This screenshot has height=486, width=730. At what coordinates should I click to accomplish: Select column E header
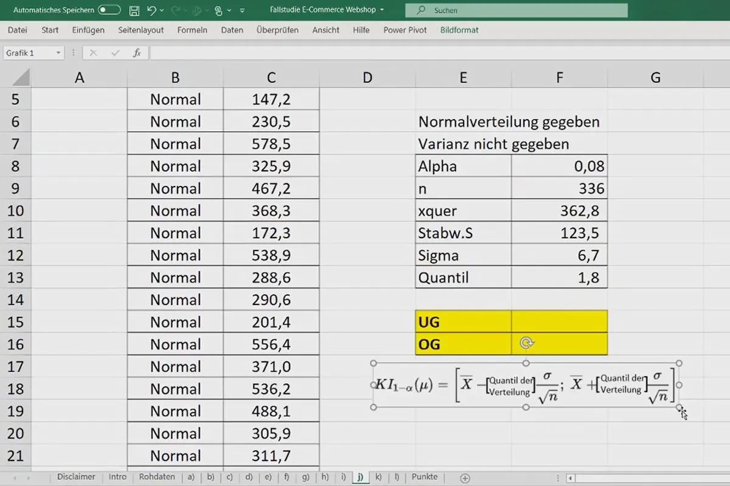(464, 78)
